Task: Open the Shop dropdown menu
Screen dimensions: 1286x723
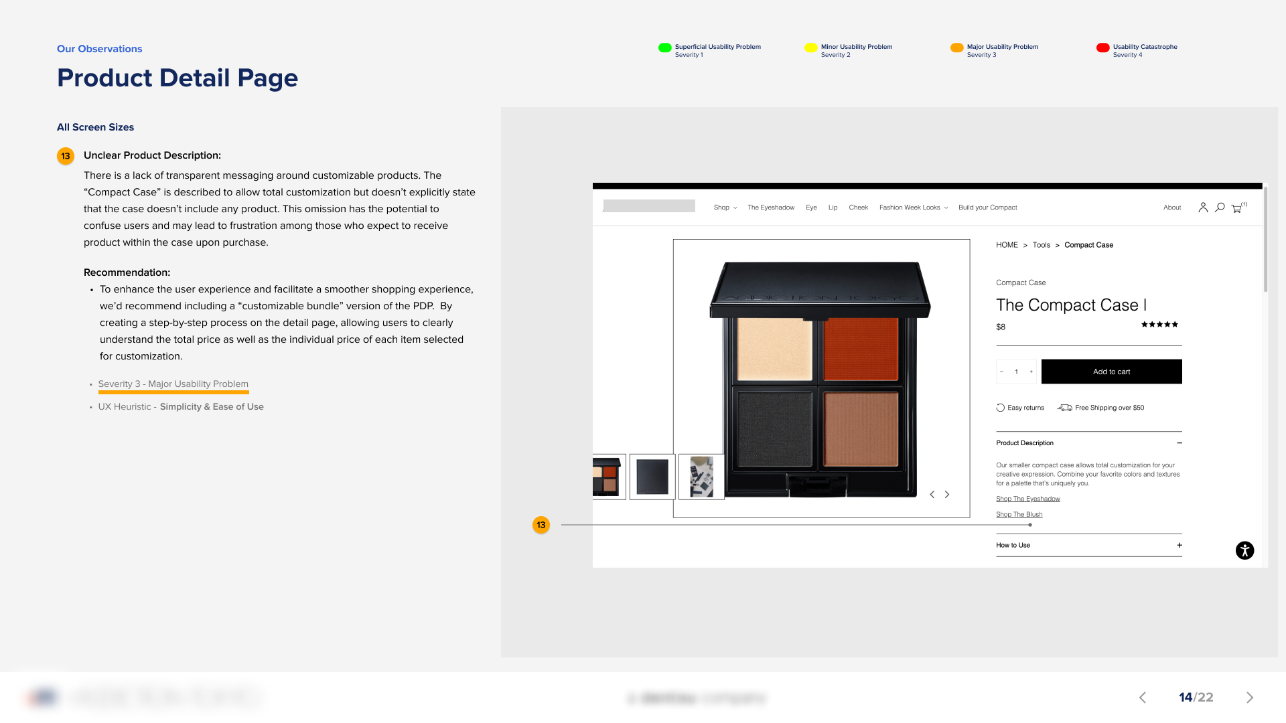Action: click(725, 208)
